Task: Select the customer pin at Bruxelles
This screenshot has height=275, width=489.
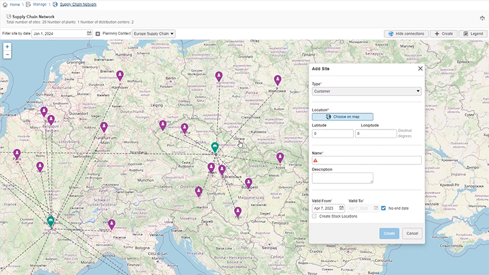Action: (51, 120)
